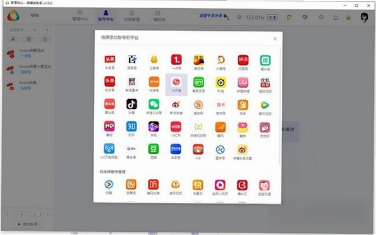
Task: Choose the 美拍 MP icon
Action: click(109, 126)
